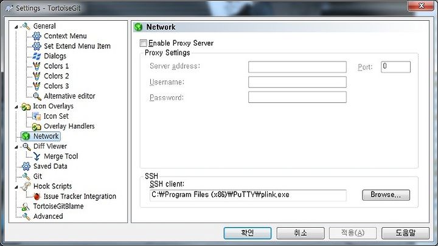Click the Context Menu gear icon
The image size is (438, 246).
click(36, 36)
